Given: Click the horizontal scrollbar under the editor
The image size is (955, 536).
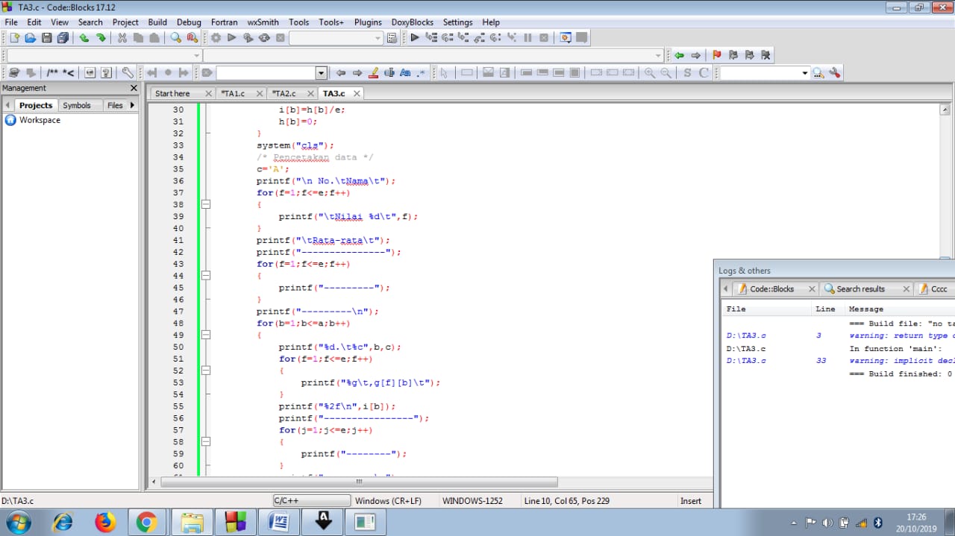Looking at the screenshot, I should coord(358,482).
